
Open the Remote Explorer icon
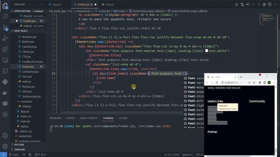coord(5,60)
